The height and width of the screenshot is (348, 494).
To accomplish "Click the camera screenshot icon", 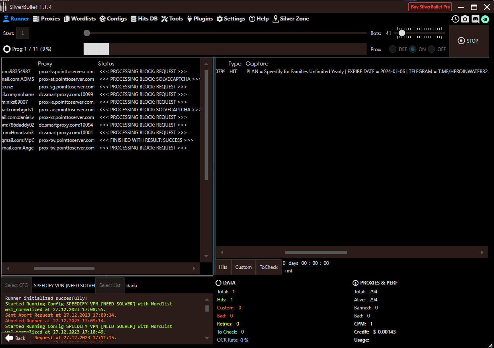I will [465, 19].
